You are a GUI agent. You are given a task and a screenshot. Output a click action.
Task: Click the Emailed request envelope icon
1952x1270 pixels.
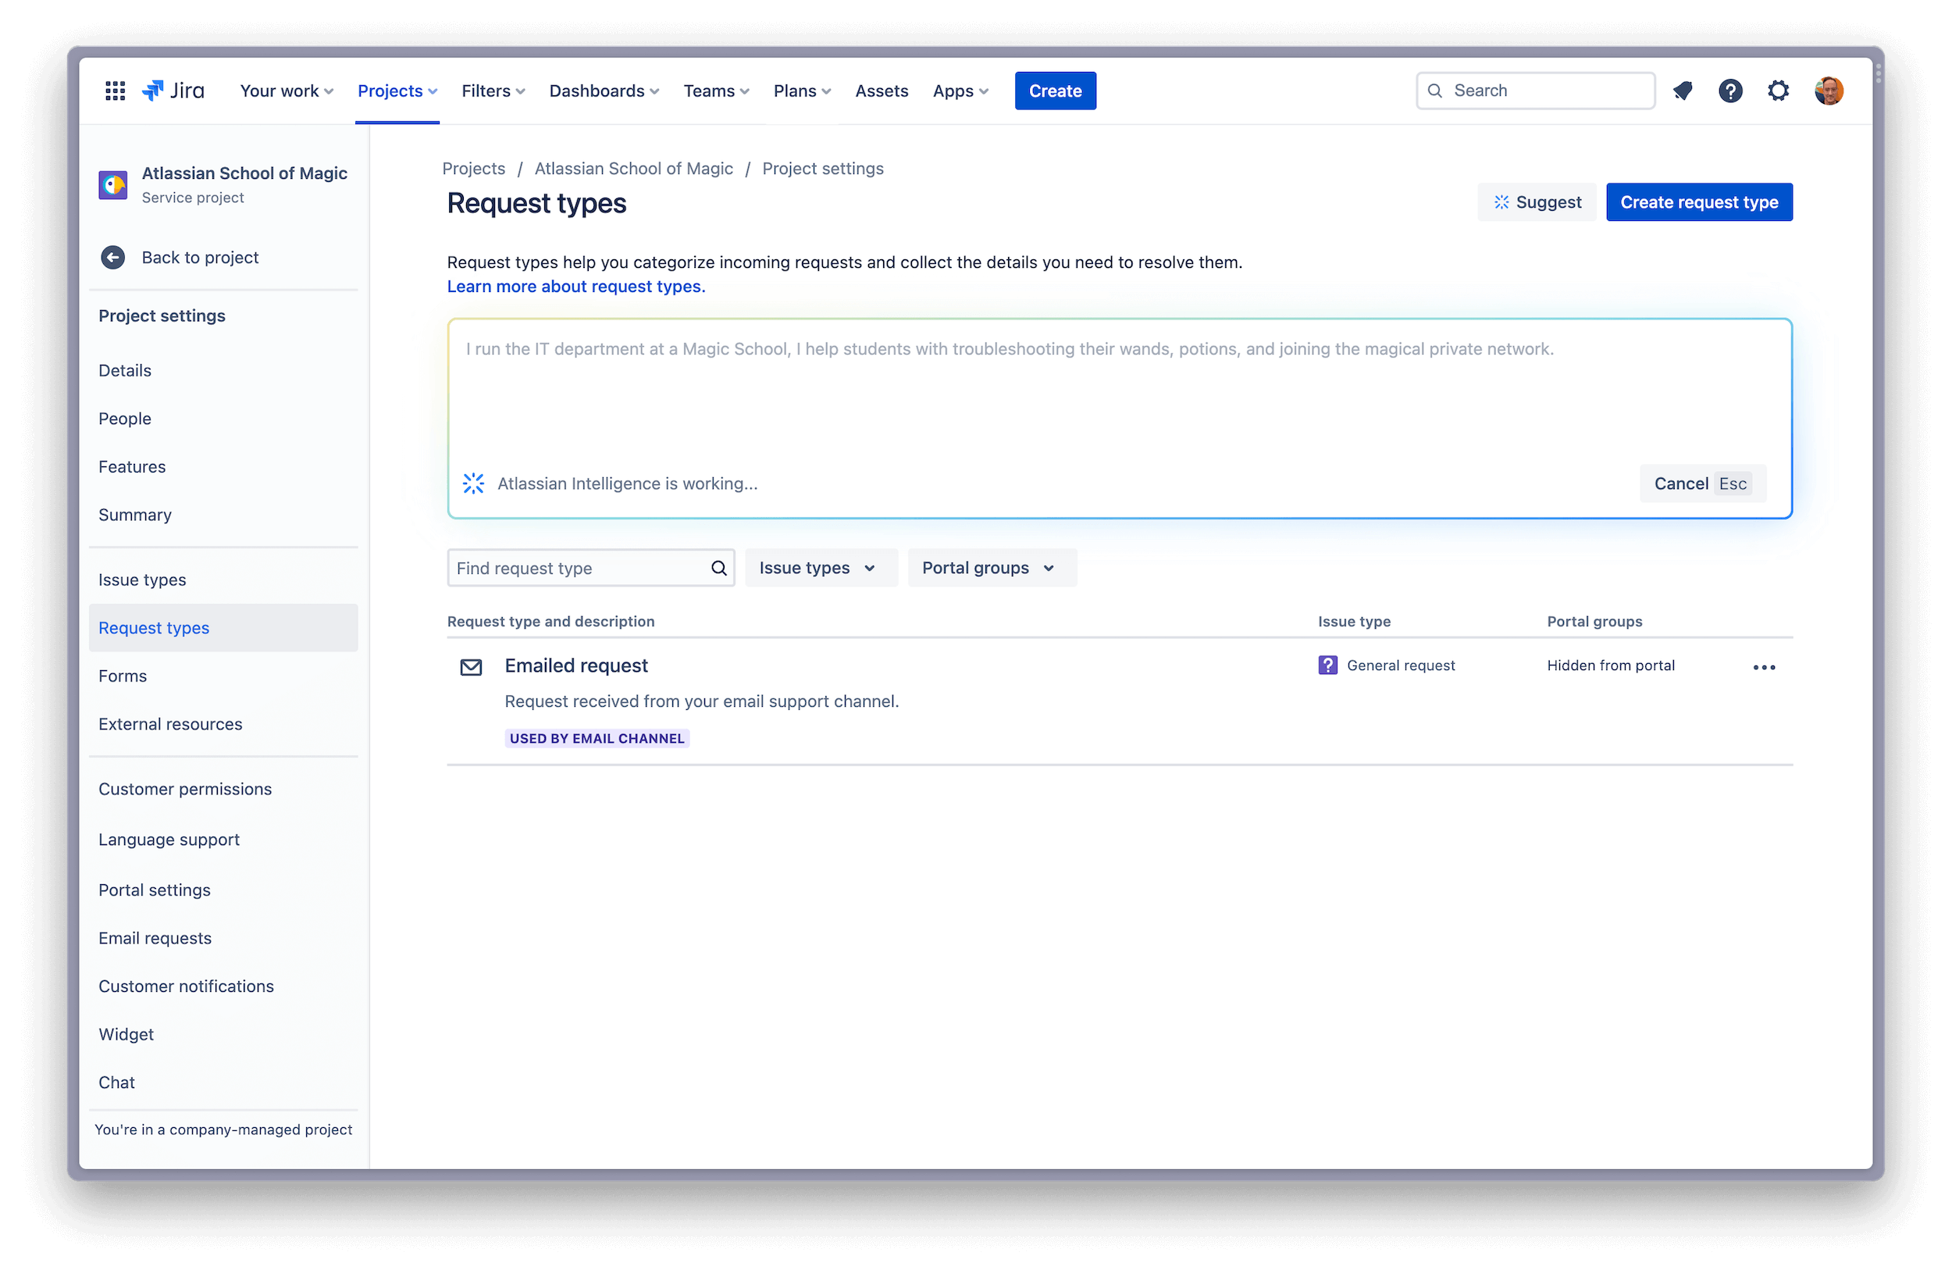pyautogui.click(x=469, y=666)
